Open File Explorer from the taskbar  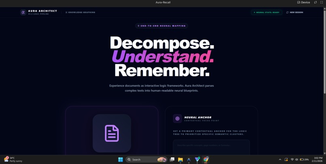[x=180, y=160]
